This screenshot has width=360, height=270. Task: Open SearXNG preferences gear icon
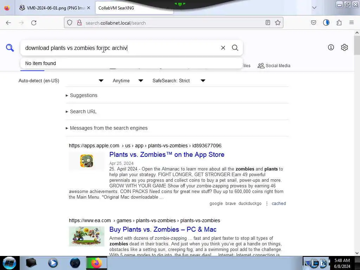click(x=344, y=47)
